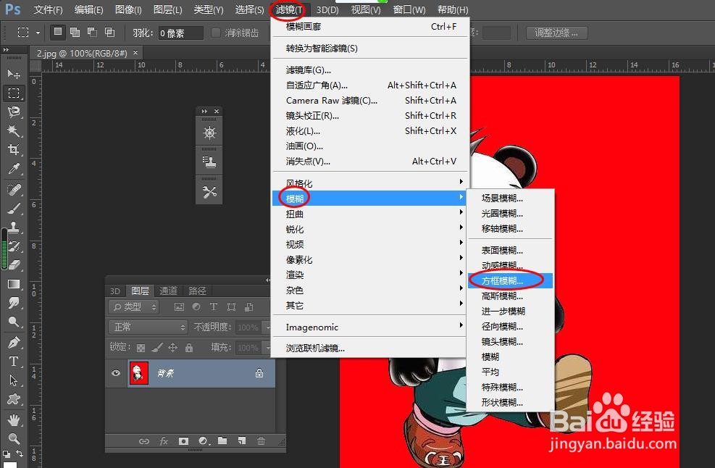
Task: Open 滤镜库(G) from the filter menu
Action: pos(370,70)
